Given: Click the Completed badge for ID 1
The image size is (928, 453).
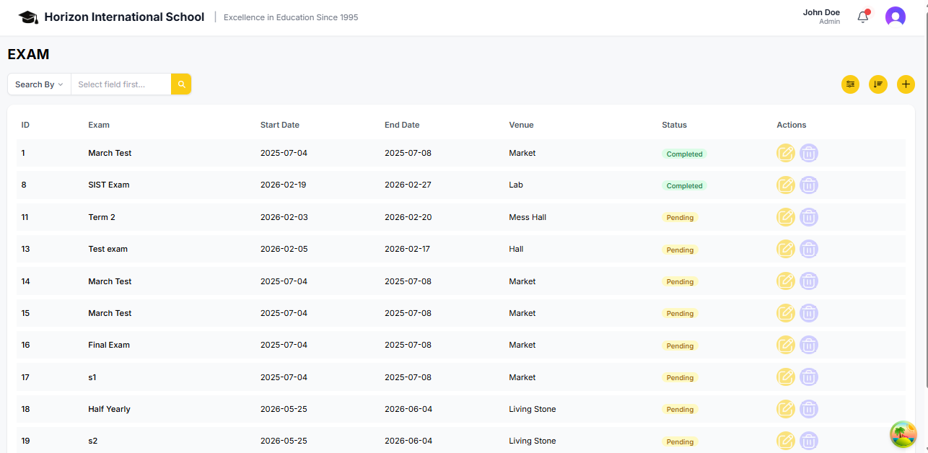Looking at the screenshot, I should [684, 154].
